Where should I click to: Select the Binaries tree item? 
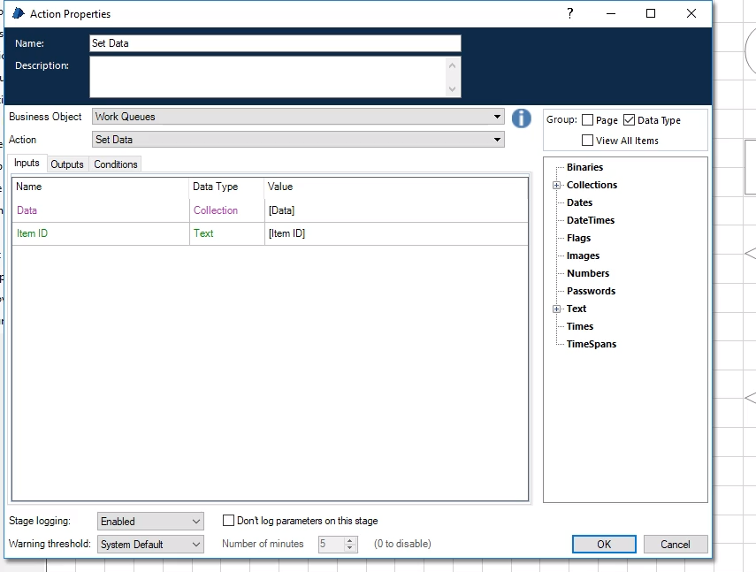tap(584, 167)
